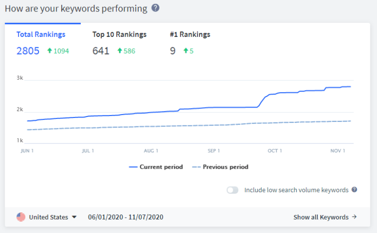Click the green up arrow beside 1094

tap(50, 51)
